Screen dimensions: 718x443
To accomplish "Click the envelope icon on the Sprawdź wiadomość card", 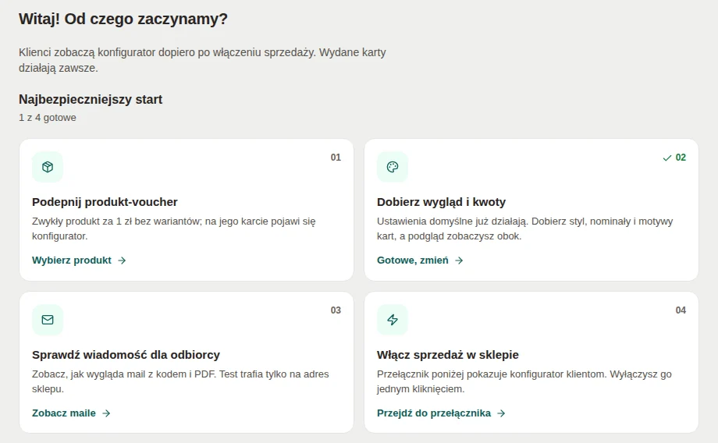I will coord(48,320).
